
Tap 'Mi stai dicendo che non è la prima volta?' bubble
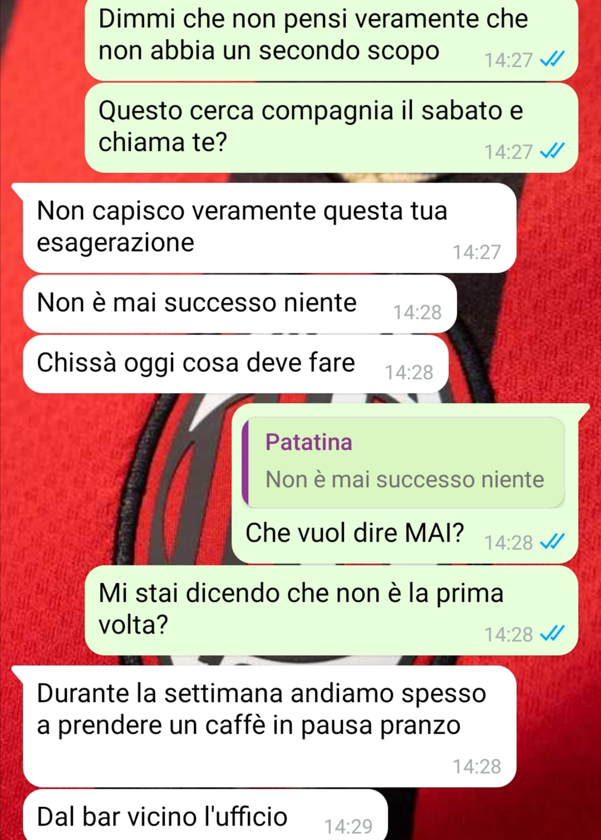click(331, 611)
